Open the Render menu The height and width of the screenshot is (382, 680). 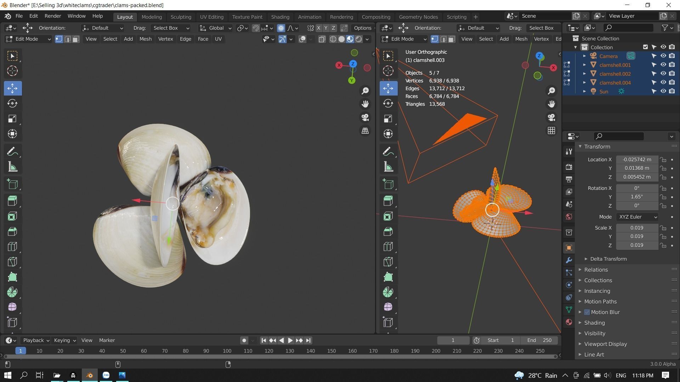click(x=53, y=16)
